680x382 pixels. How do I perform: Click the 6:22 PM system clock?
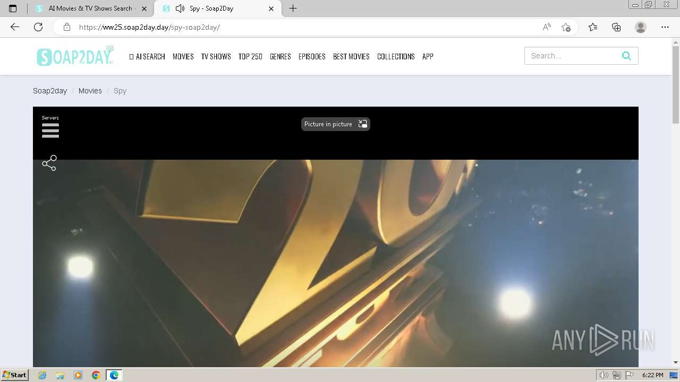[x=652, y=375]
